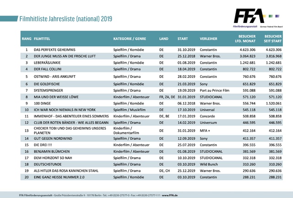Viewport: 293px width, 198px height.
Task: Click the 'KATEGORIE / GENRE' column header
Action: (130, 39)
